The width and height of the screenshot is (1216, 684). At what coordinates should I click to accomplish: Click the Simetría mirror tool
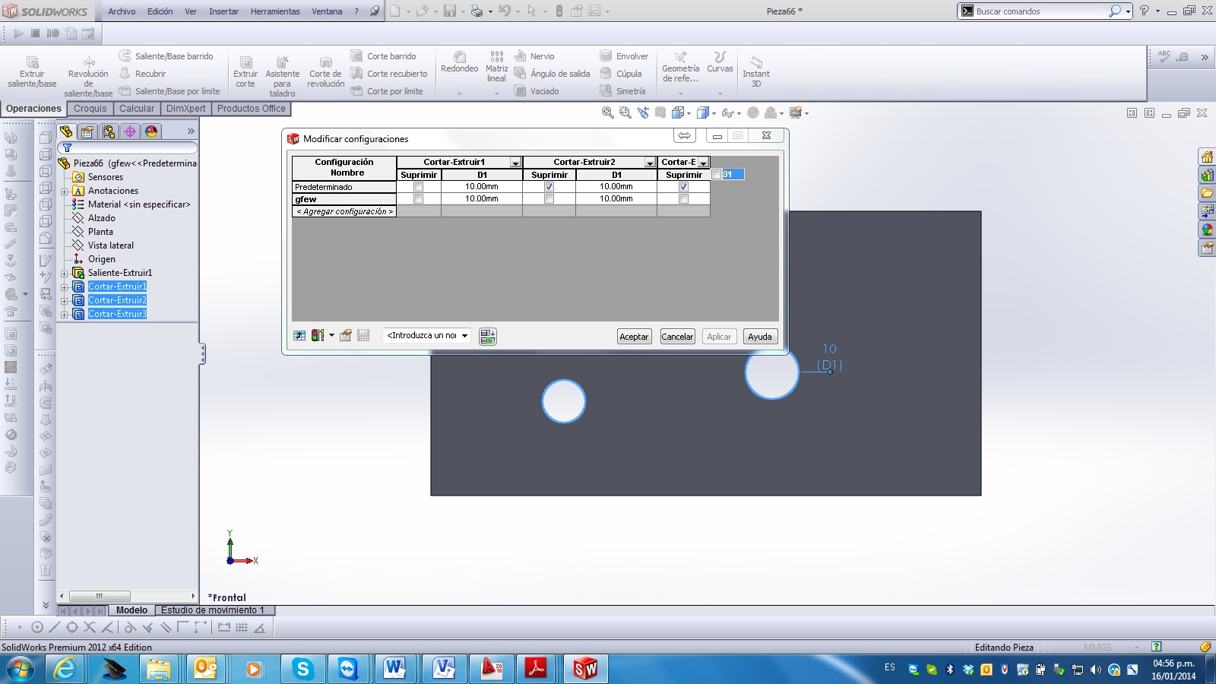pyautogui.click(x=622, y=91)
